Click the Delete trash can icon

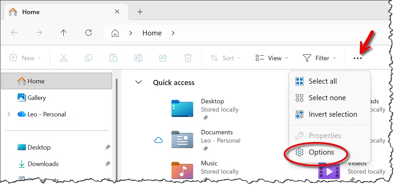click(187, 58)
